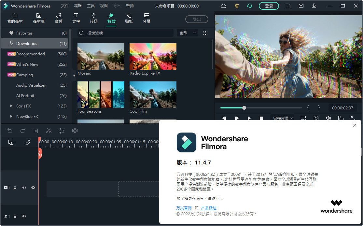363x226 pixels.
Task: Open the 视图 menu
Action: (104, 6)
